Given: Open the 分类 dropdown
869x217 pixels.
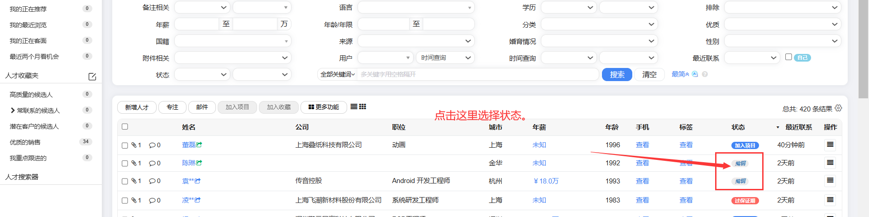Looking at the screenshot, I should tap(599, 24).
